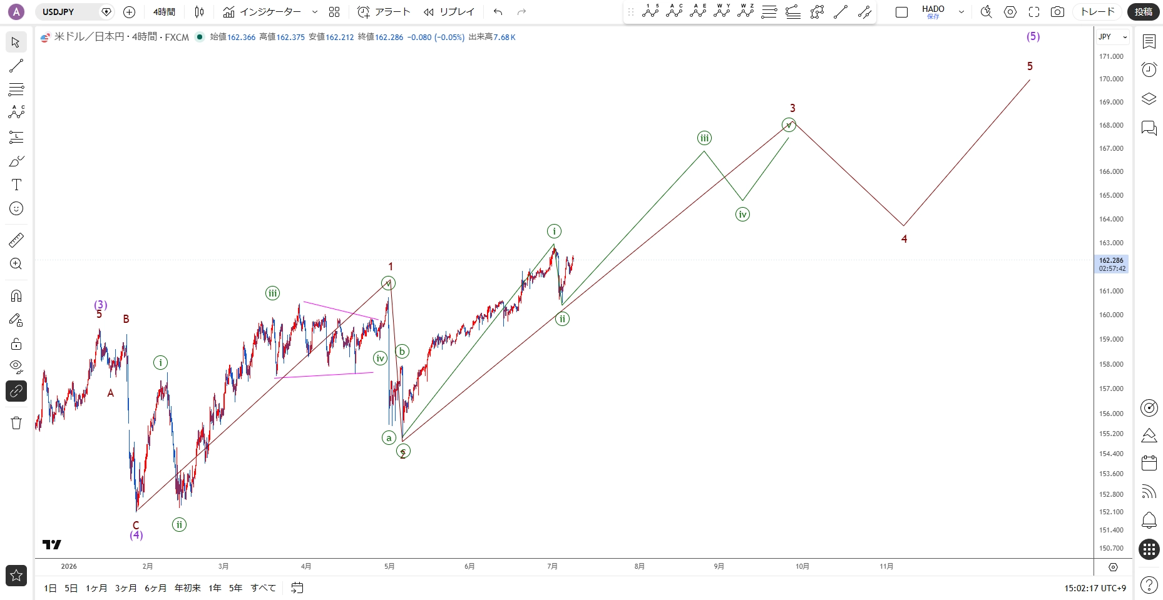Take a chart snapshot with camera icon
The width and height of the screenshot is (1163, 600).
(1057, 12)
